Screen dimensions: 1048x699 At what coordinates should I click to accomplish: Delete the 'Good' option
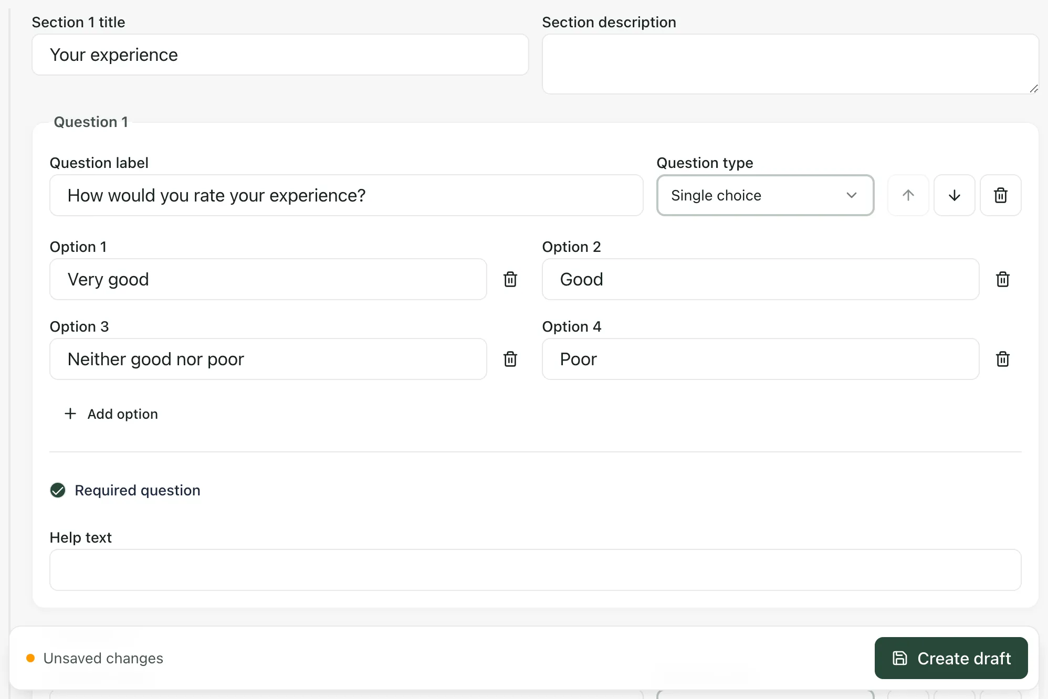tap(1003, 279)
